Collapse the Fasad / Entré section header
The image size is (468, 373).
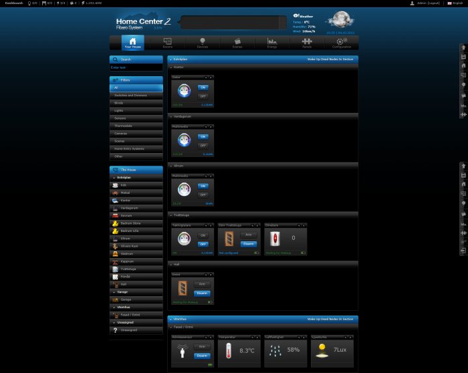coord(171,328)
